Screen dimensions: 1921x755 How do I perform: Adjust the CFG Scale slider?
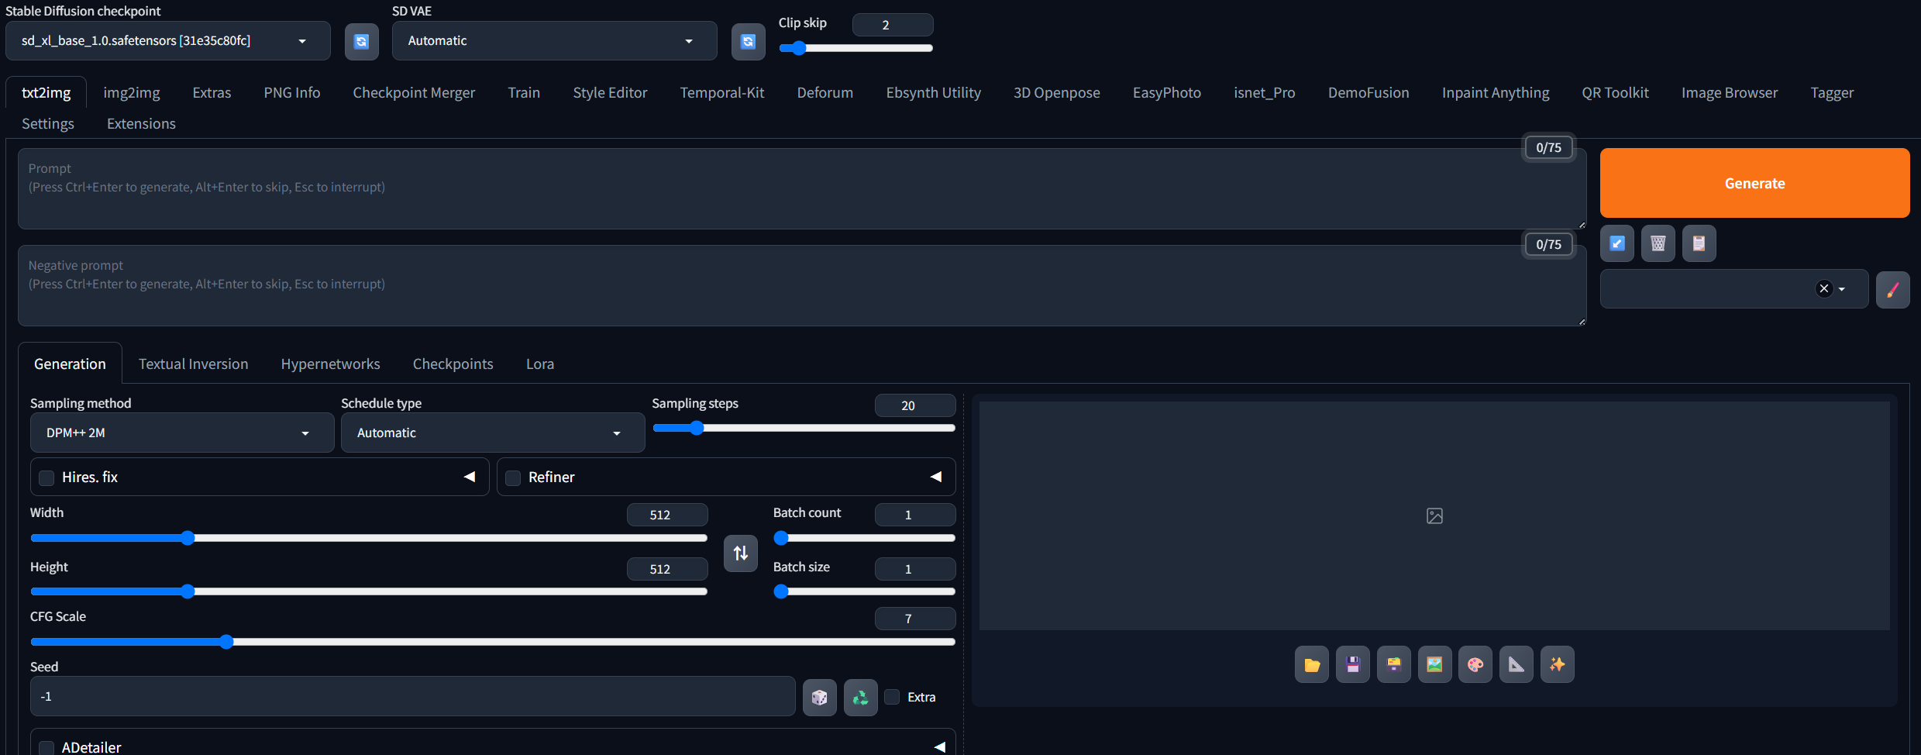click(493, 642)
